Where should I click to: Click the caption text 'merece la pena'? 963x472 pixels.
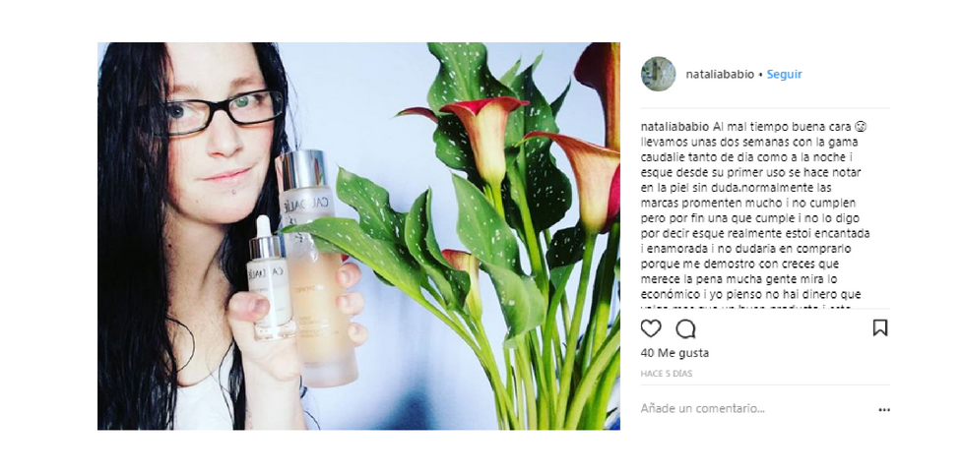pos(673,279)
